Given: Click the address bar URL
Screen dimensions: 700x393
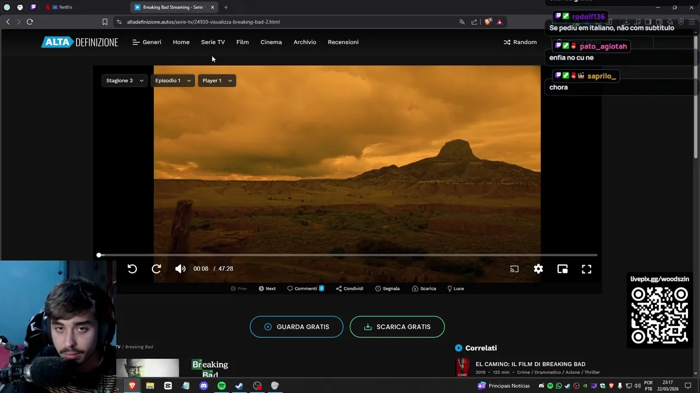Looking at the screenshot, I should (x=203, y=22).
